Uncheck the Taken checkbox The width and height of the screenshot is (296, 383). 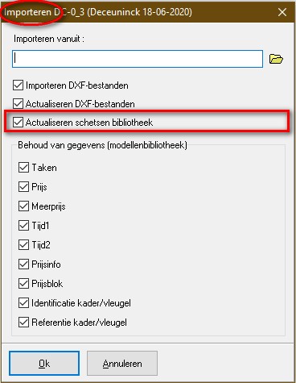point(23,168)
